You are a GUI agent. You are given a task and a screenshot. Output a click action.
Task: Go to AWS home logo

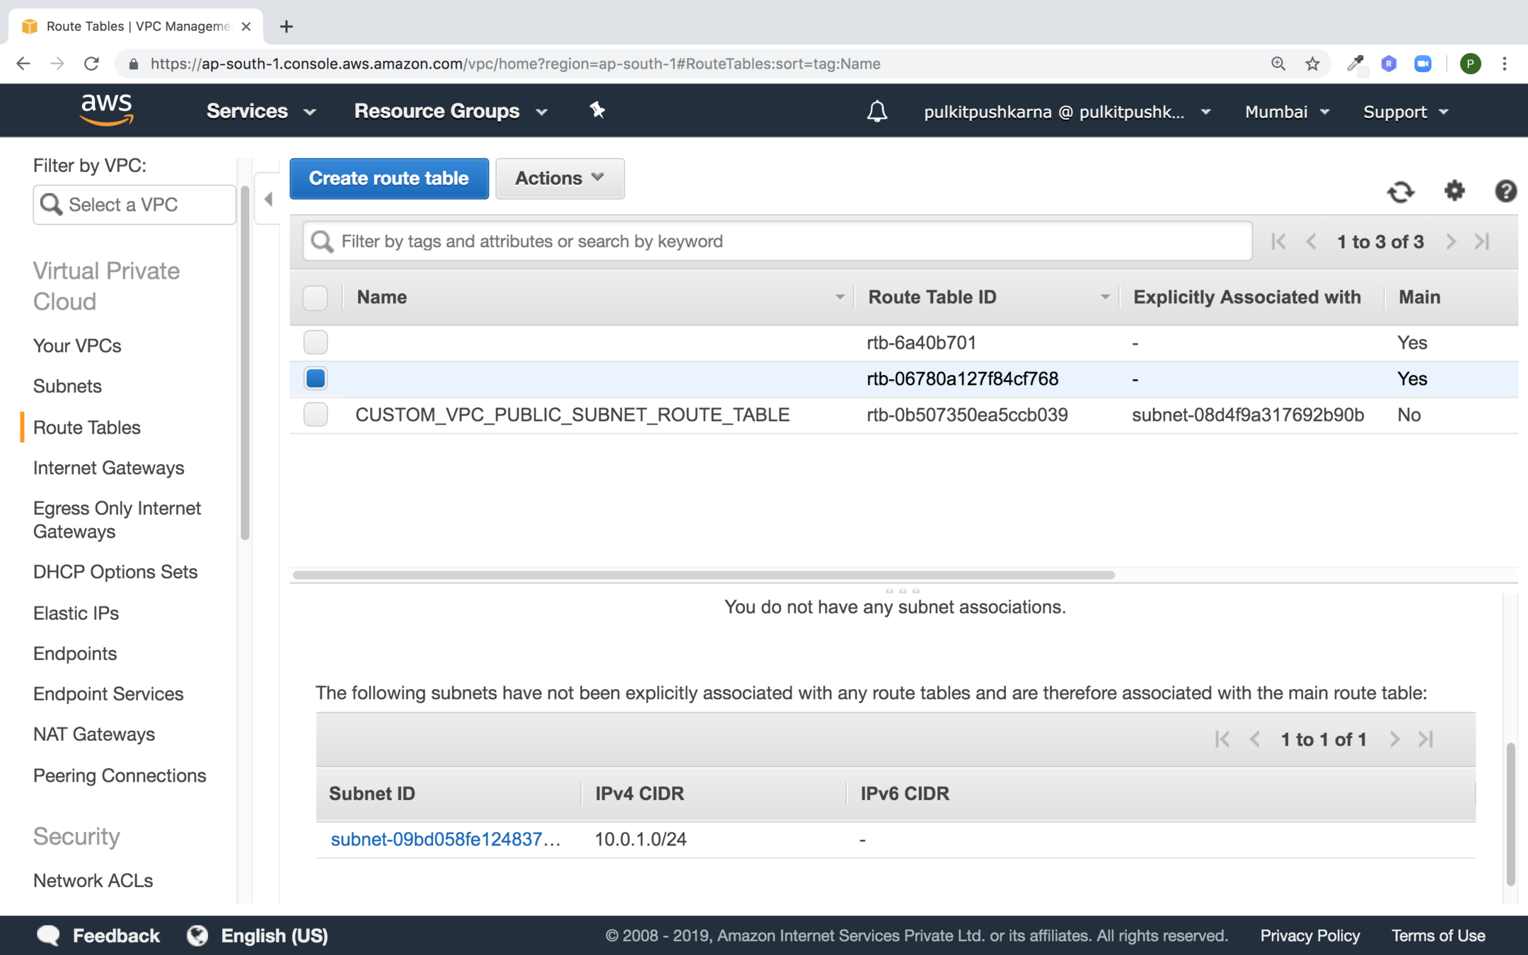coord(107,110)
